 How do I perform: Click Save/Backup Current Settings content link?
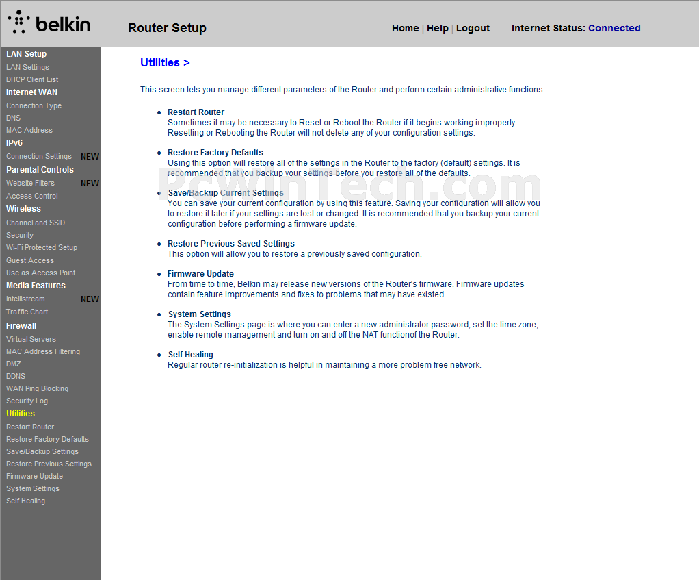[226, 192]
